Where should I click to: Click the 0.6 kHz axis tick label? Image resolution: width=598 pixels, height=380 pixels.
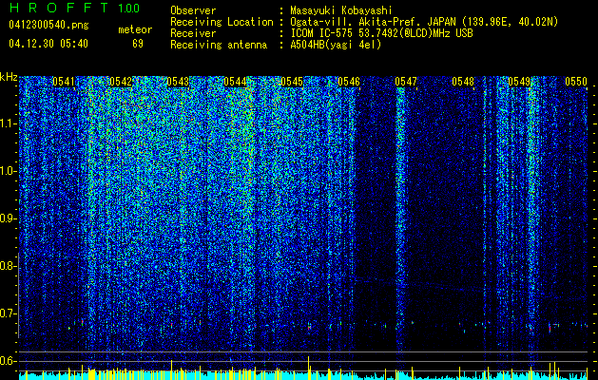pos(8,361)
